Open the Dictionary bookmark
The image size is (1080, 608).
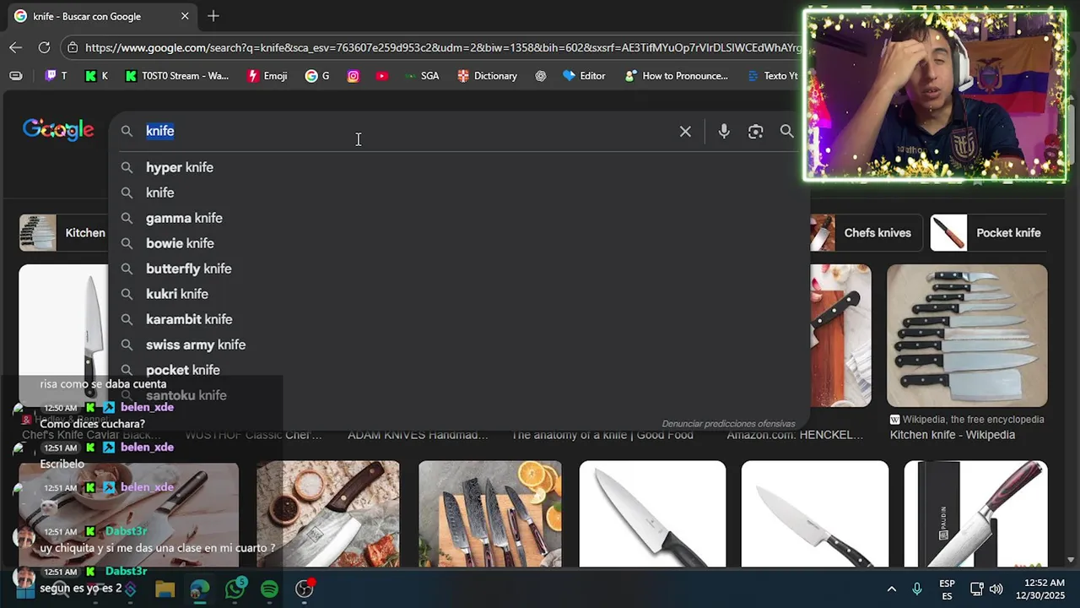pos(487,76)
